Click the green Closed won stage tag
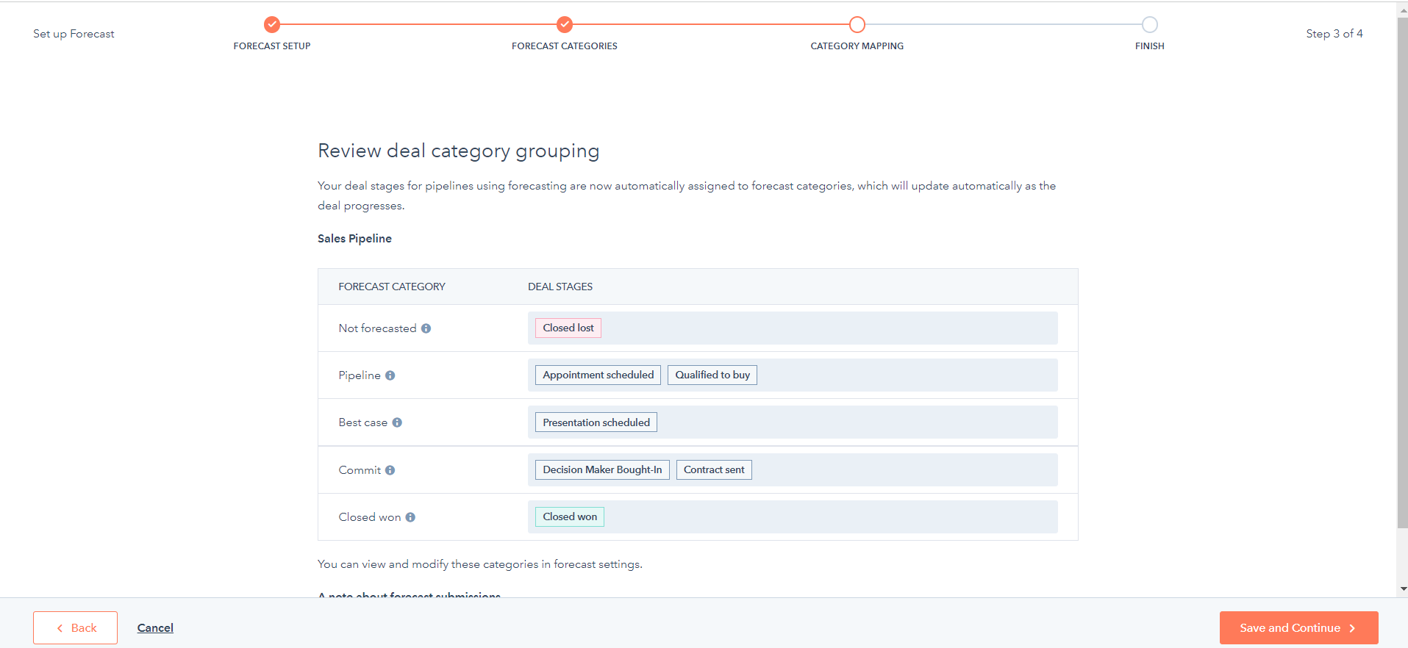The width and height of the screenshot is (1408, 648). (569, 516)
